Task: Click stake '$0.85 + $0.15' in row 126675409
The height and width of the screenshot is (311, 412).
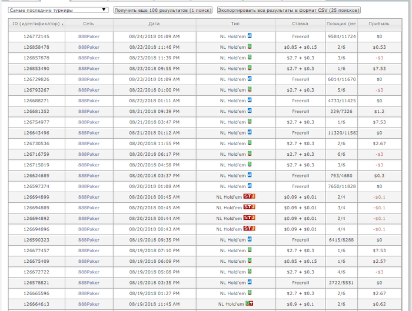Action: (x=300, y=262)
